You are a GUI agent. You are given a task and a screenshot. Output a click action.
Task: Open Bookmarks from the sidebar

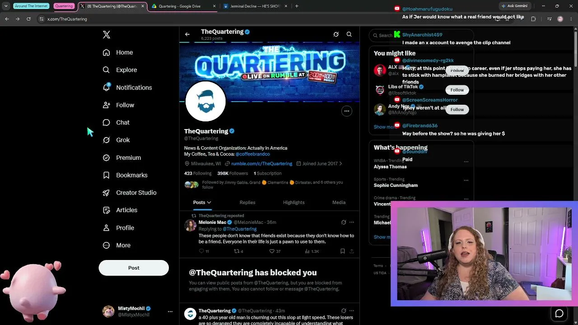pyautogui.click(x=125, y=175)
